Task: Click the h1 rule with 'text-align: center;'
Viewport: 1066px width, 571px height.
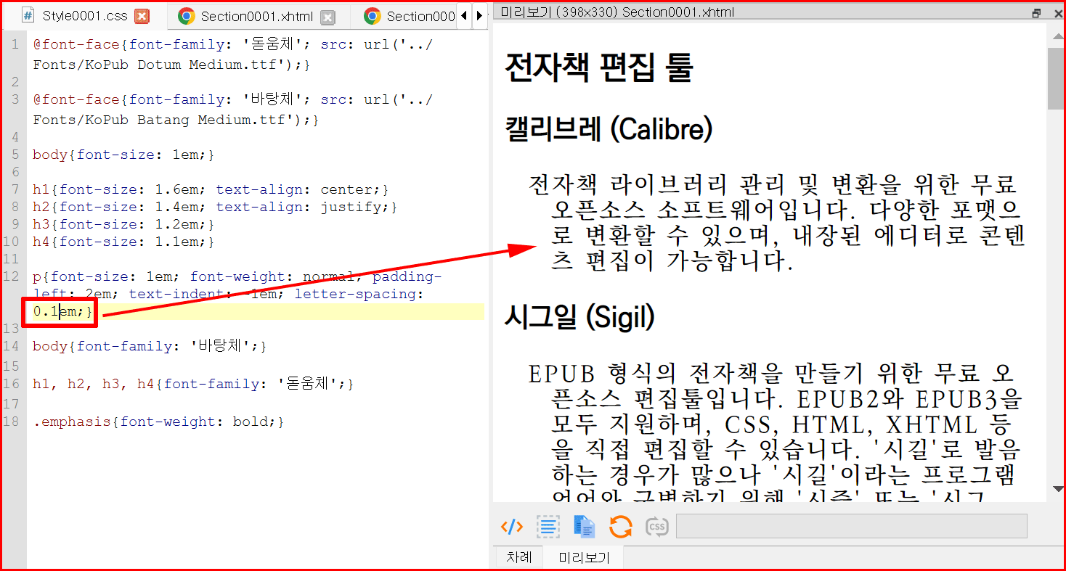Action: [211, 189]
